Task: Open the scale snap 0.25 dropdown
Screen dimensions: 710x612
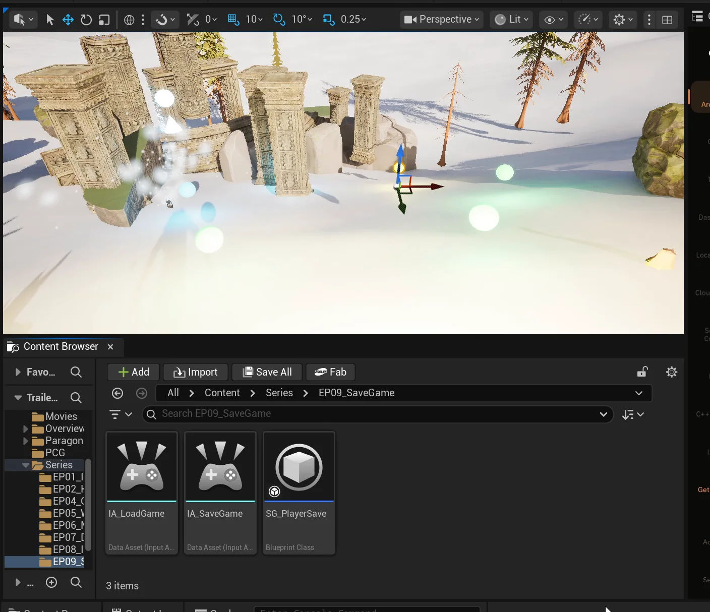Action: click(x=353, y=20)
